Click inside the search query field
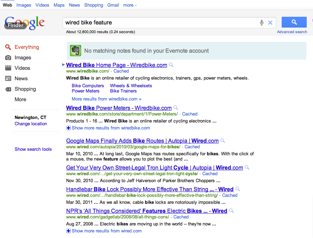Screen dimensions: 313x238 click(x=160, y=23)
